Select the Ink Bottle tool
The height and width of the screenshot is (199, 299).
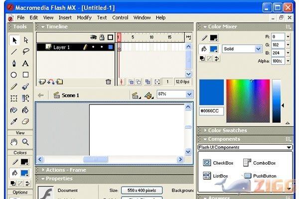coord(14,110)
